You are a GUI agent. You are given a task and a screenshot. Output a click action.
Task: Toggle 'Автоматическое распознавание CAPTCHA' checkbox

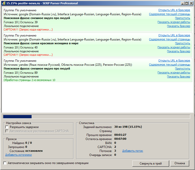pyautogui.click(x=7, y=131)
